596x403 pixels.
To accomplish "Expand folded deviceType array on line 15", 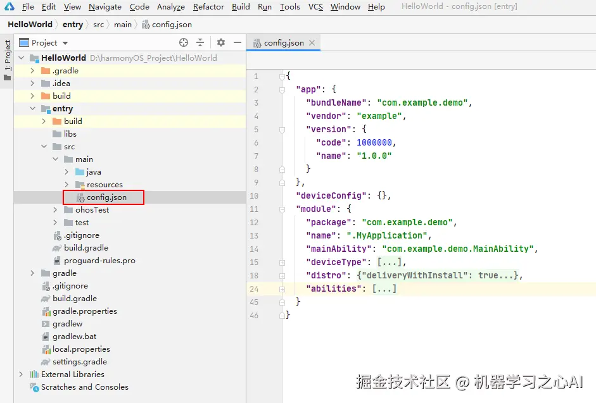I will point(282,263).
